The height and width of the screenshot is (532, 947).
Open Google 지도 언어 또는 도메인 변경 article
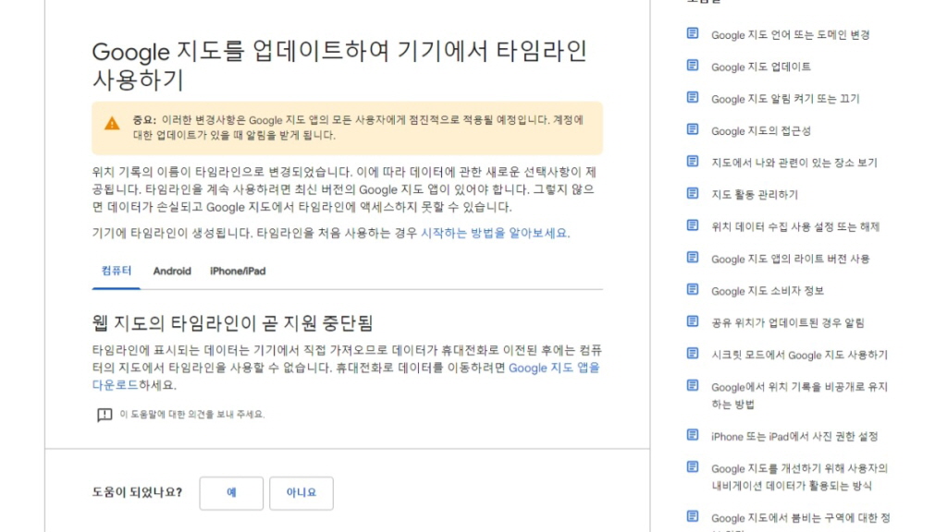[790, 35]
